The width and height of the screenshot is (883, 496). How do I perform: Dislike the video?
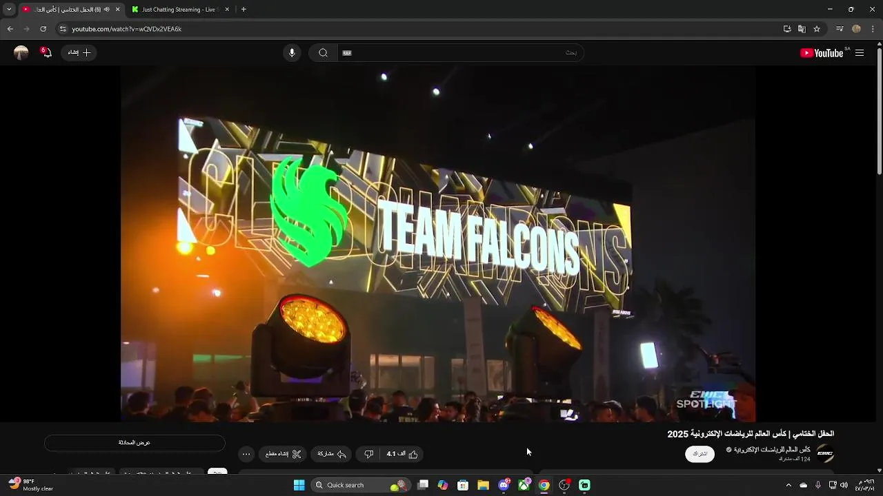[368, 454]
